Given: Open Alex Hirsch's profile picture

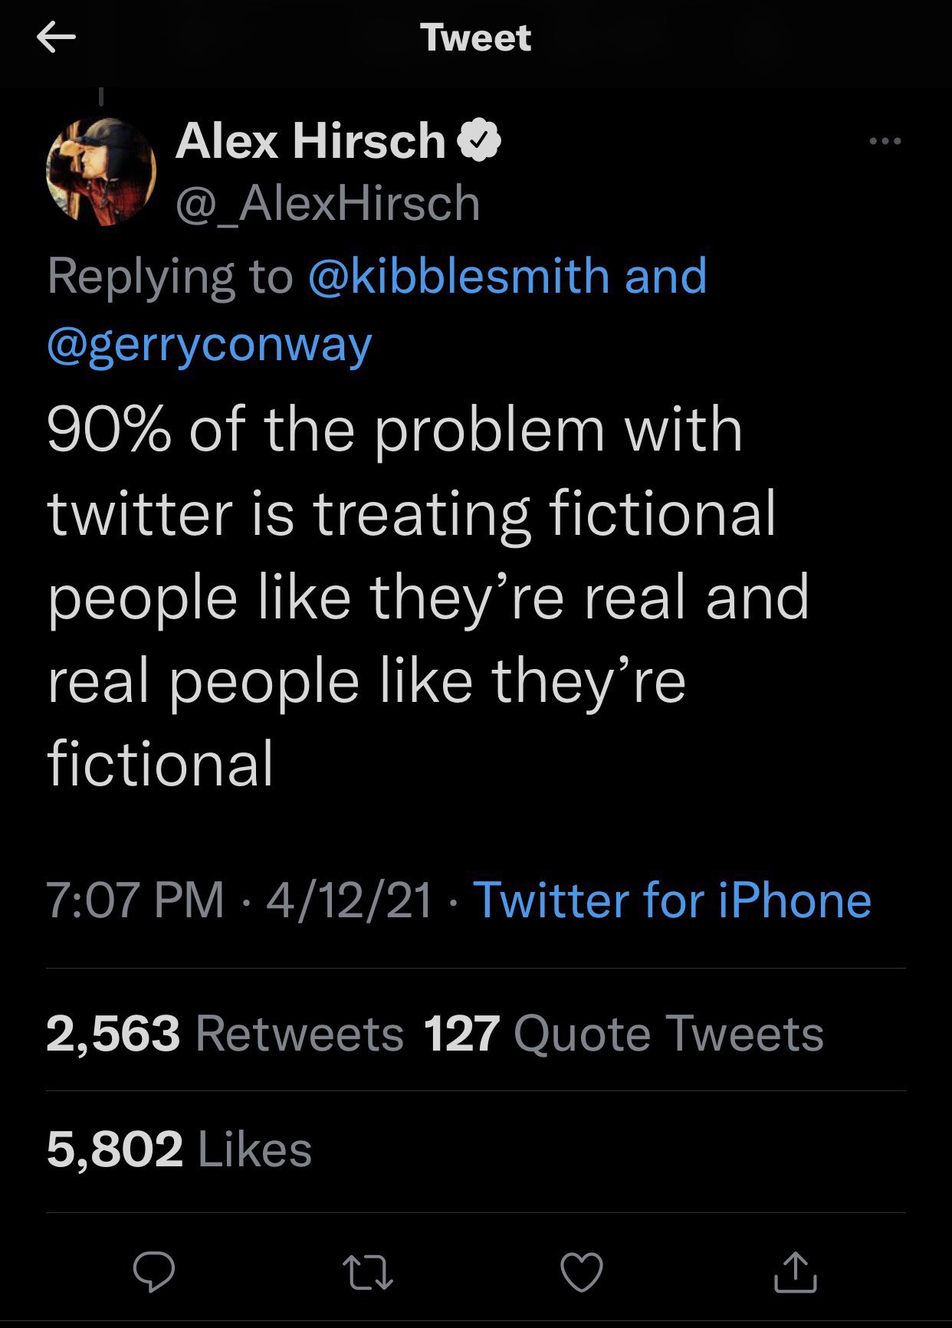Looking at the screenshot, I should coord(102,172).
